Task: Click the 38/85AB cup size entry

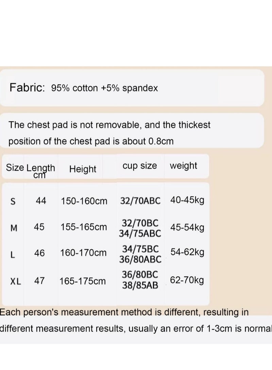Action: 140,285
